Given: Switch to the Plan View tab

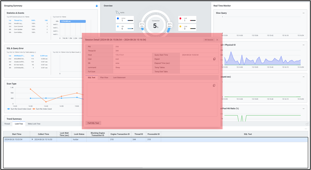Looking at the screenshot, I should [x=104, y=78].
